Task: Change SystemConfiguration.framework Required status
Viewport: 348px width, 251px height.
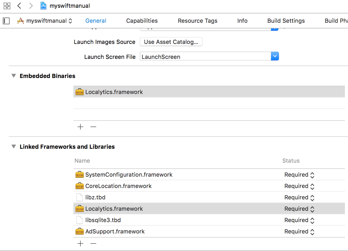Action: pyautogui.click(x=299, y=175)
